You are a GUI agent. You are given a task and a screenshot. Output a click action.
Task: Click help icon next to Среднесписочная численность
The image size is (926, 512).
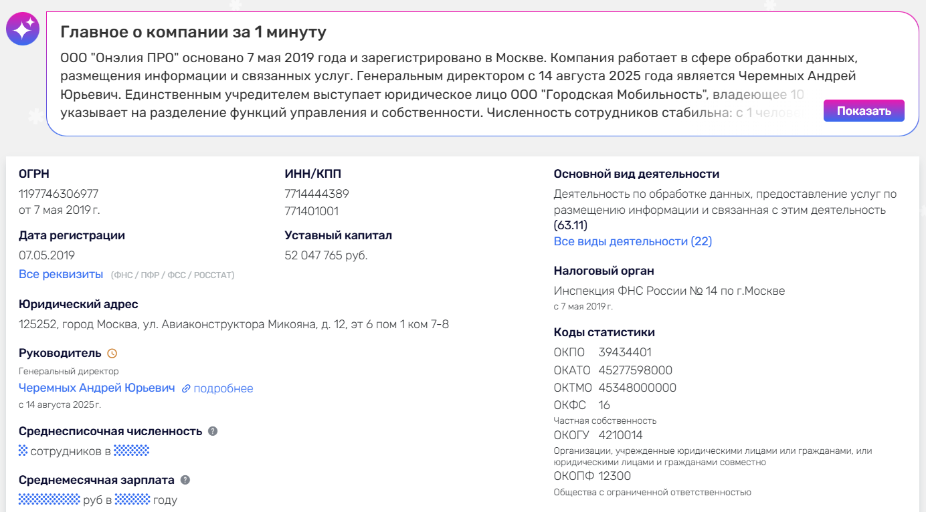[x=213, y=431]
